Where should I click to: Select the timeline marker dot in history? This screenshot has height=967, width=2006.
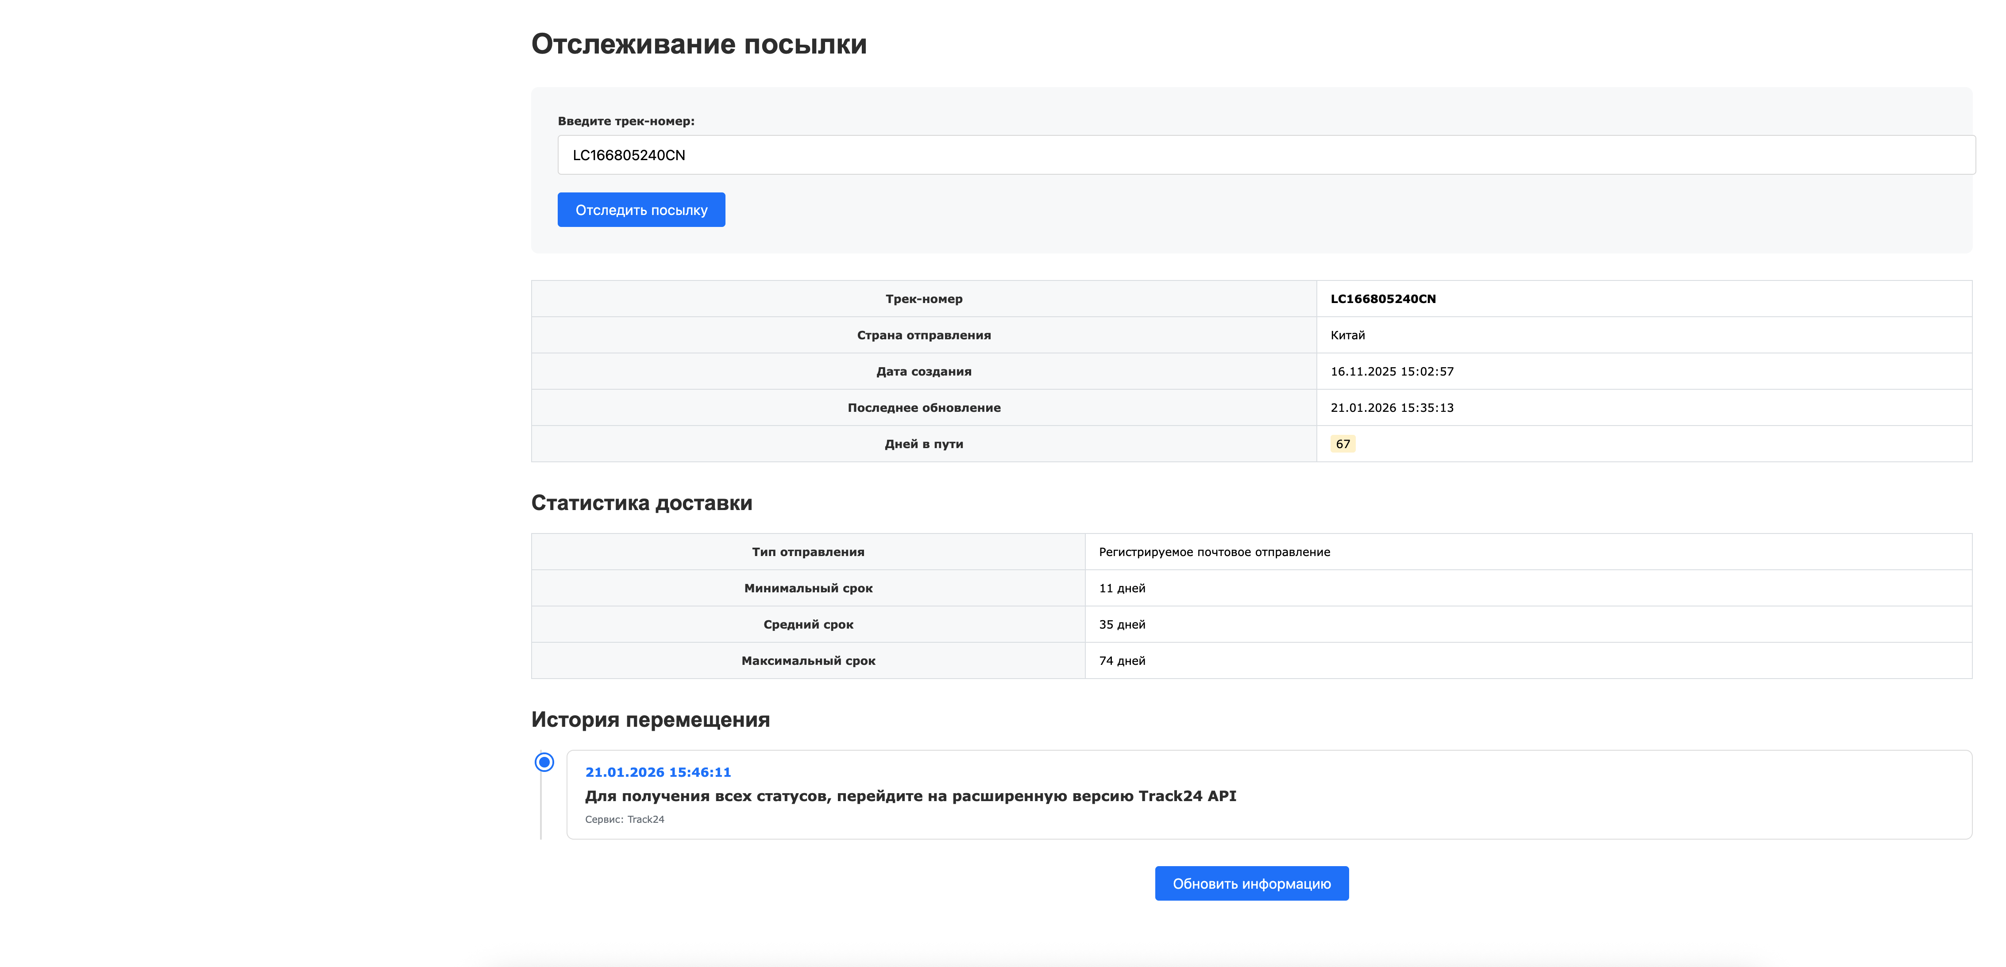tap(544, 762)
